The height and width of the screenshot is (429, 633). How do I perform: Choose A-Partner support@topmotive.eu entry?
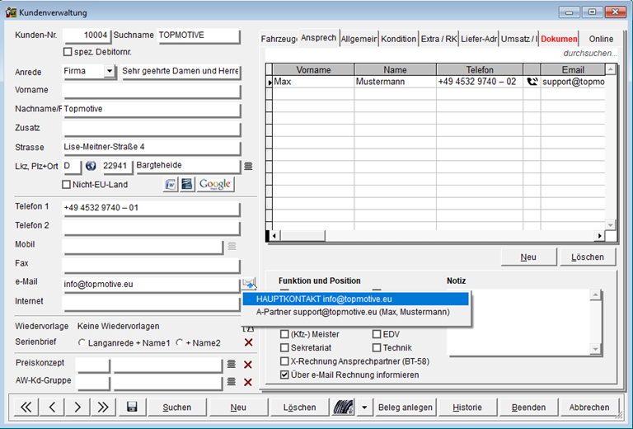click(356, 312)
